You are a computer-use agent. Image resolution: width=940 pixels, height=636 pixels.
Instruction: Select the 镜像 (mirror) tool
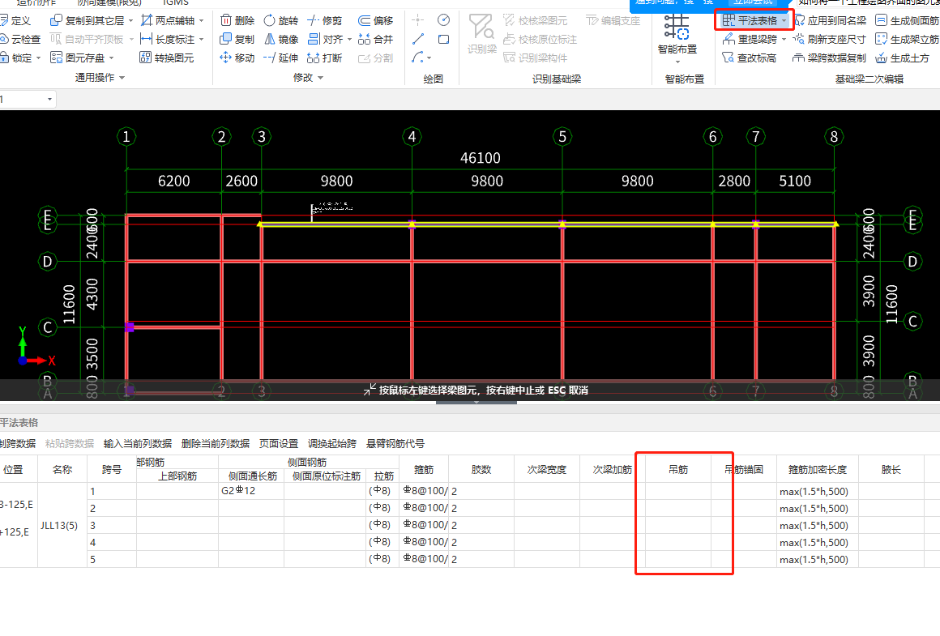(281, 39)
